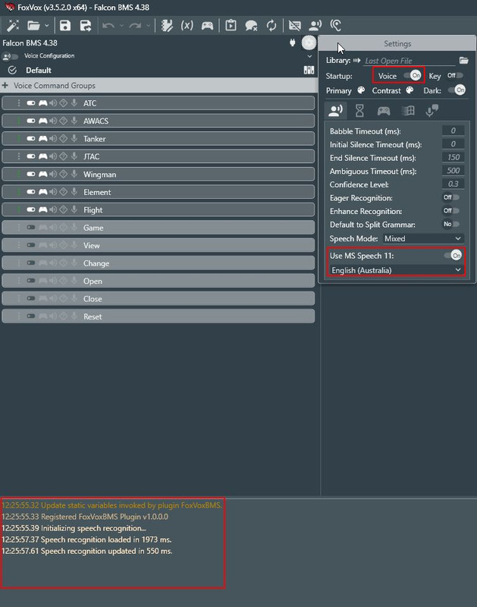Select the Default configuration check icon
The image size is (477, 607).
[x=12, y=70]
